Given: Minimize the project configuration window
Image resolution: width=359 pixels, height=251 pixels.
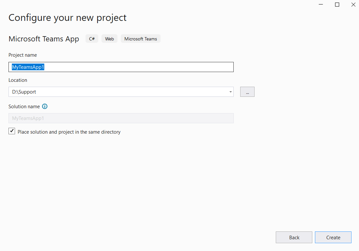Looking at the screenshot, I should click(x=321, y=5).
